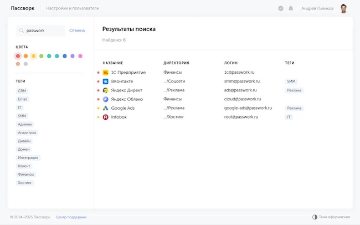The image size is (360, 225).
Task: Select the yellow color filter
Action: [x=34, y=56]
